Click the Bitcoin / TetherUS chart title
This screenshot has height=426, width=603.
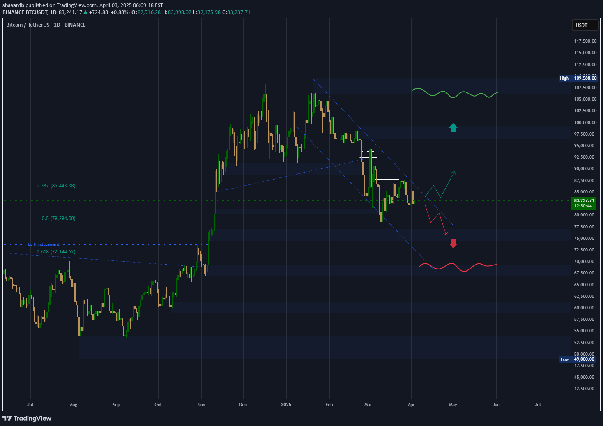click(x=46, y=25)
